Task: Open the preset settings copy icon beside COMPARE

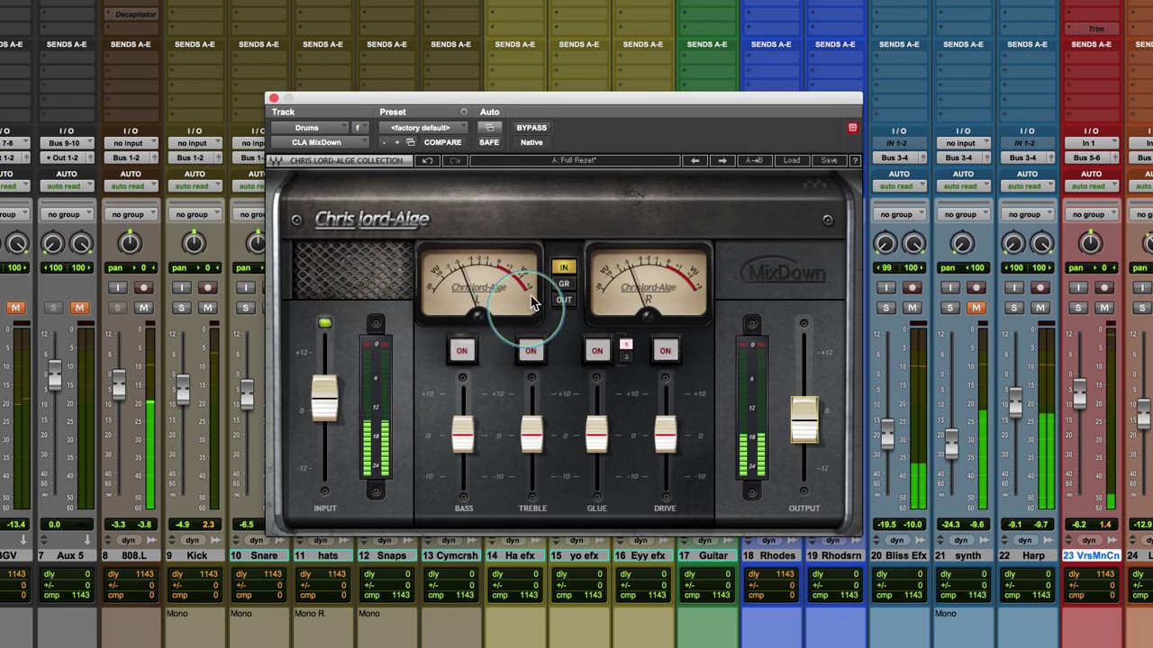Action: pos(410,142)
